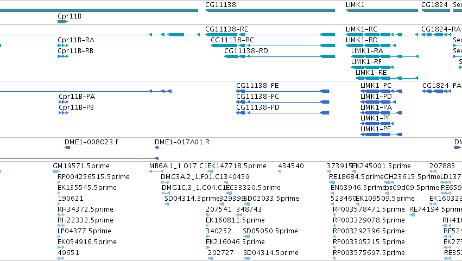Select the 190621 EST label
The height and width of the screenshot is (261, 462).
click(x=71, y=199)
